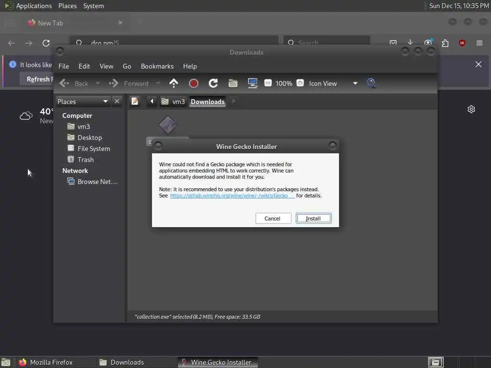Open the gitlab.winehq.org Gecko wiki link

[x=233, y=195]
